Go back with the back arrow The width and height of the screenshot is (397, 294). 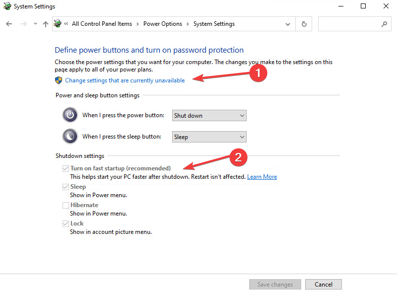[x=9, y=24]
